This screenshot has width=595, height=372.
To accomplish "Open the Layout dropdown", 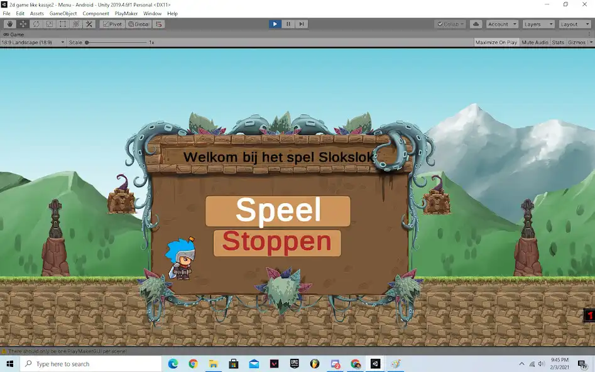I will (x=573, y=24).
